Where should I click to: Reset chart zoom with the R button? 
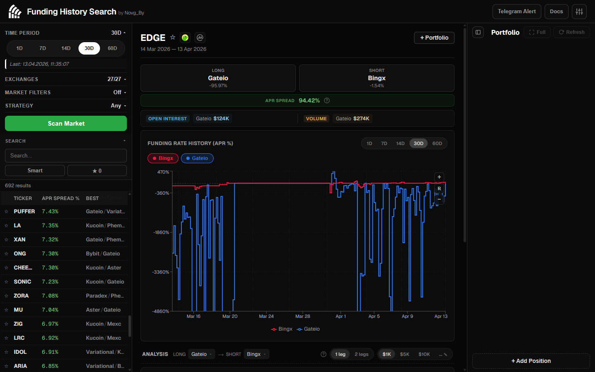tap(439, 188)
